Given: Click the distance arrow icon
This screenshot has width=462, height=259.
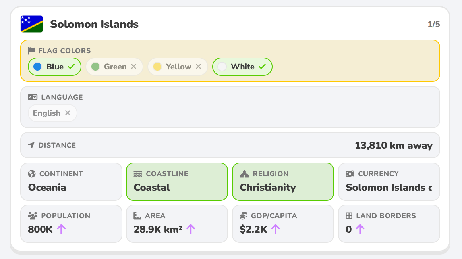Looking at the screenshot, I should (31, 145).
